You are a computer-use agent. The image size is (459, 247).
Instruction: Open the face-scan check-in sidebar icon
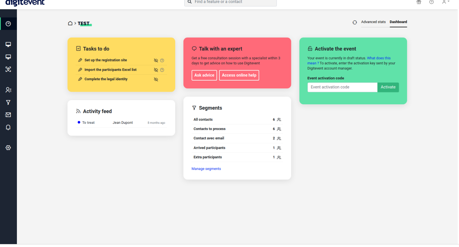(8, 69)
